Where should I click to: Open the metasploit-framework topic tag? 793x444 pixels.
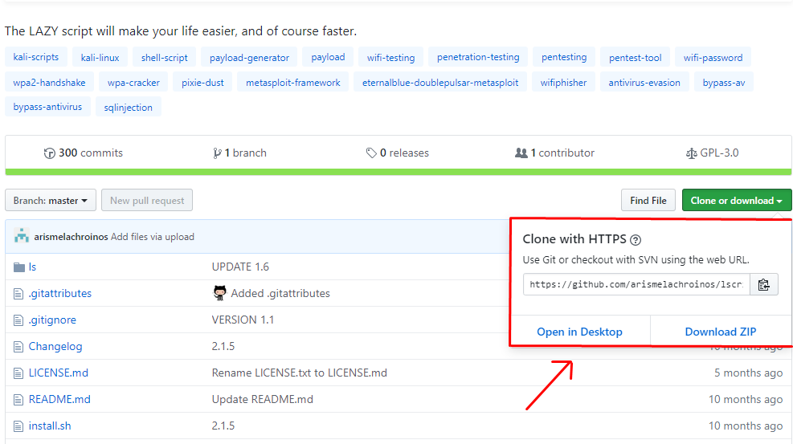(292, 83)
